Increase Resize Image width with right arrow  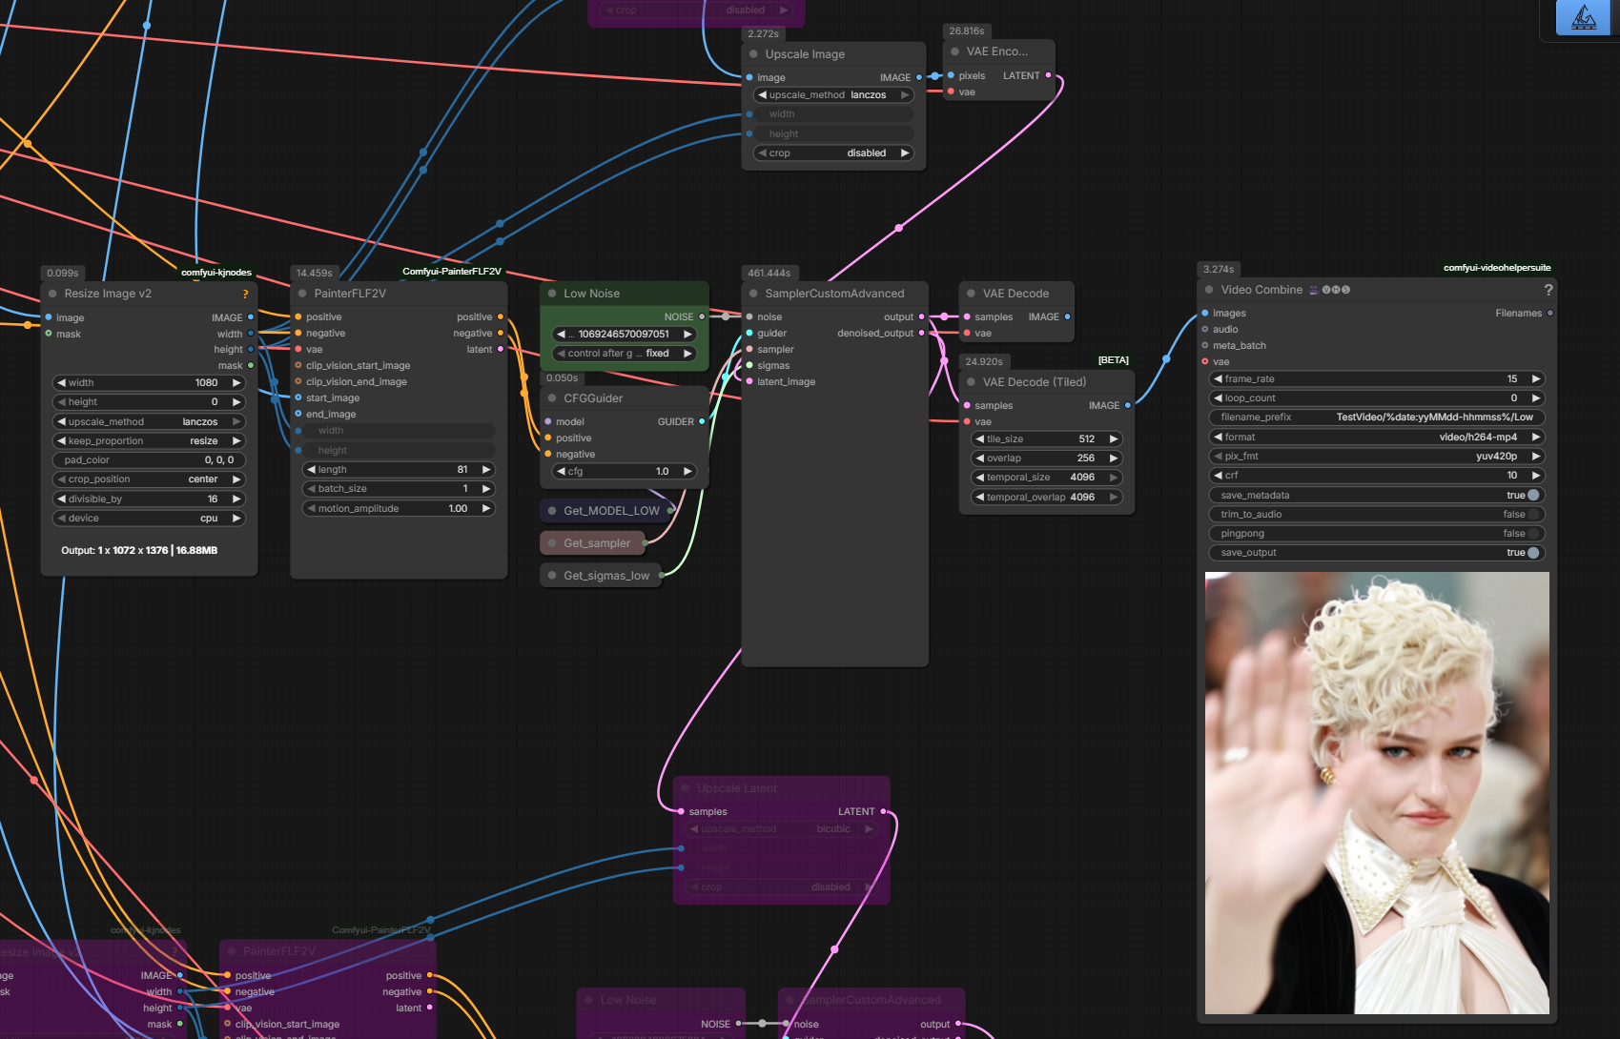click(236, 383)
